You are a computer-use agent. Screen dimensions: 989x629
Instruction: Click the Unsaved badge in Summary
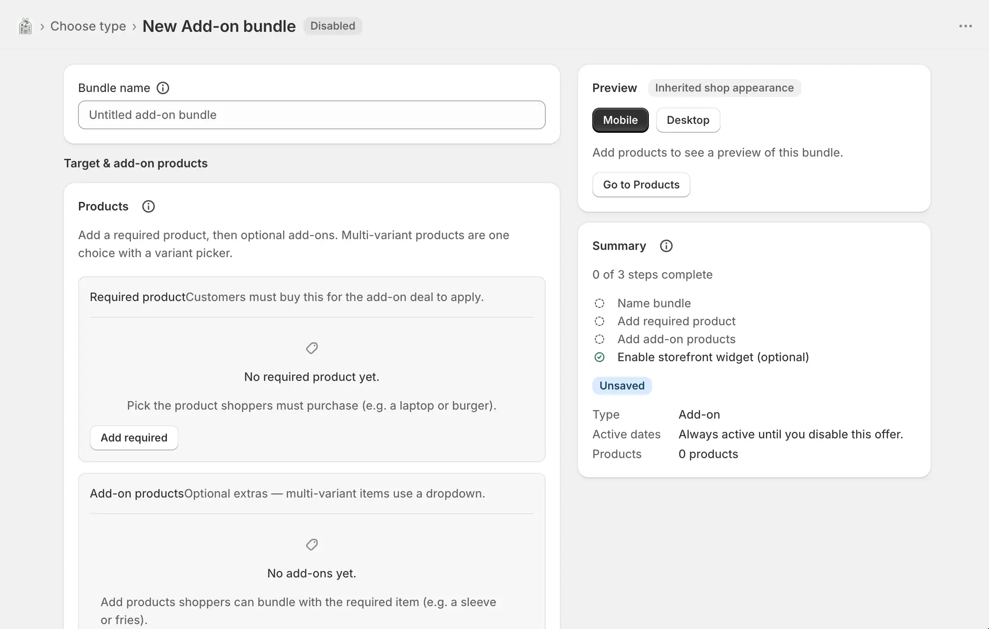pyautogui.click(x=622, y=386)
